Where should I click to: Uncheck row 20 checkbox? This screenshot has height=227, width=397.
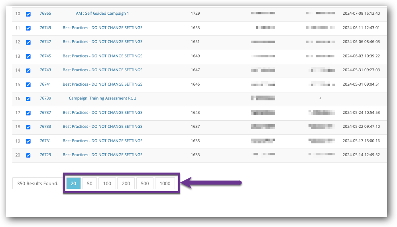pos(28,155)
